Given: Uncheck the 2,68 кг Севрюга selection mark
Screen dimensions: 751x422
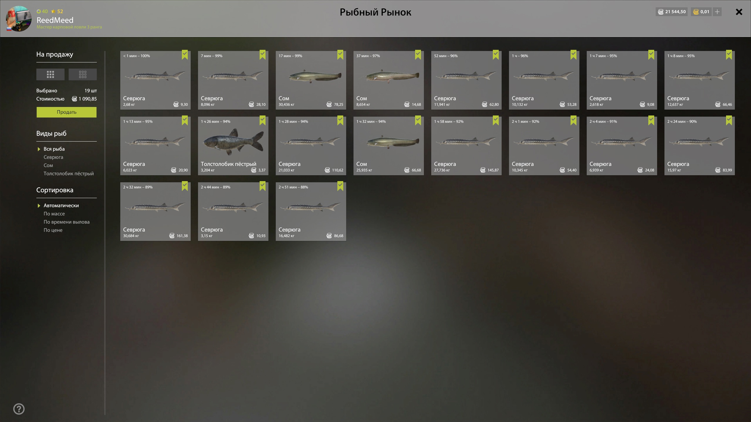Looking at the screenshot, I should click(185, 55).
